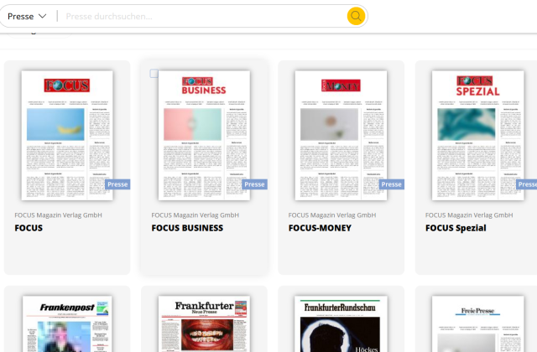Screen dimensions: 537x352
Task: Open the Freie Presse thumbnail
Action: [478, 324]
